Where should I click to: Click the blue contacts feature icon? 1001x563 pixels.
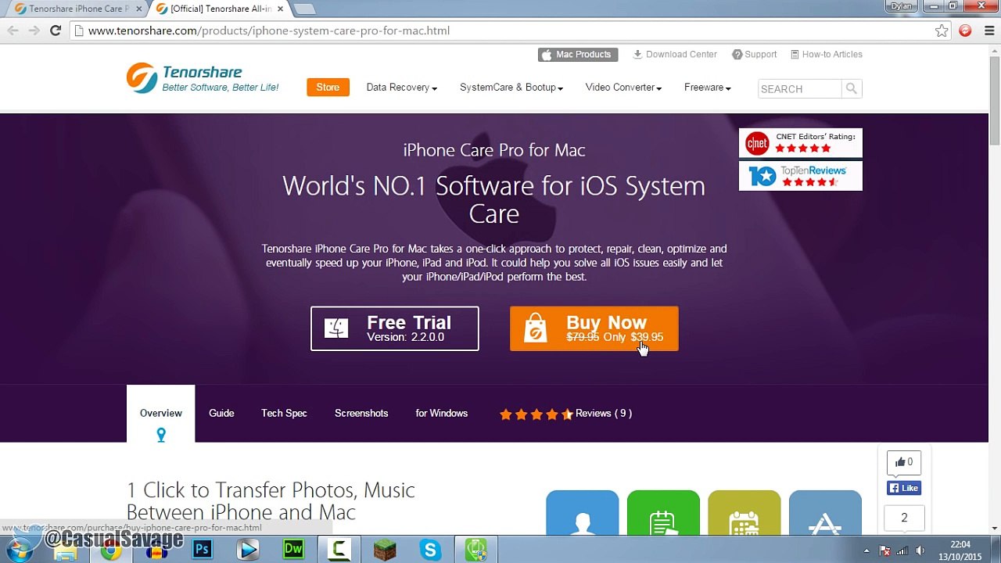pyautogui.click(x=582, y=513)
